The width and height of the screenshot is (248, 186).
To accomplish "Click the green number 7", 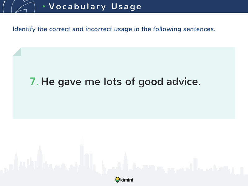I will tap(33, 81).
